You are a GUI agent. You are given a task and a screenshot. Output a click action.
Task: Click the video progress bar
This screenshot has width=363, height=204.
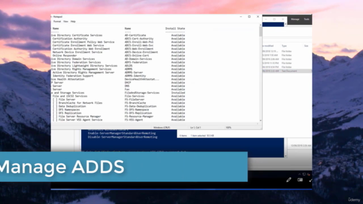point(181,189)
